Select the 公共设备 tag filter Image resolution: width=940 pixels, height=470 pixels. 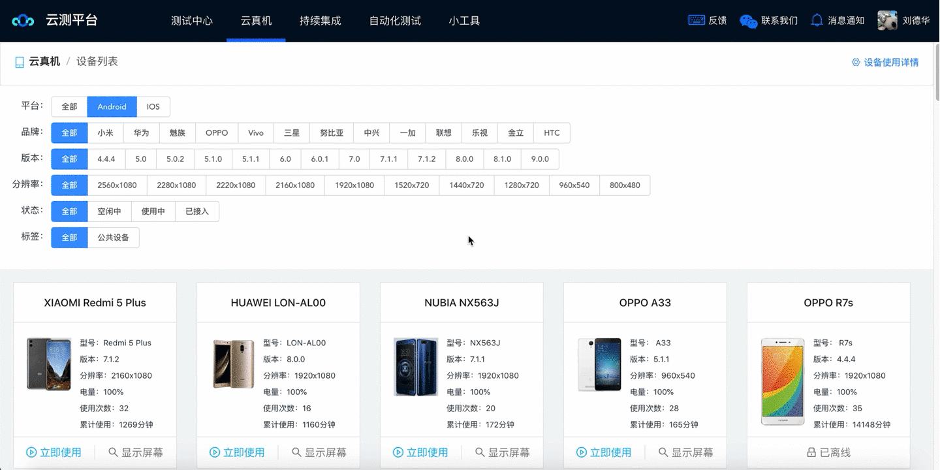point(113,238)
